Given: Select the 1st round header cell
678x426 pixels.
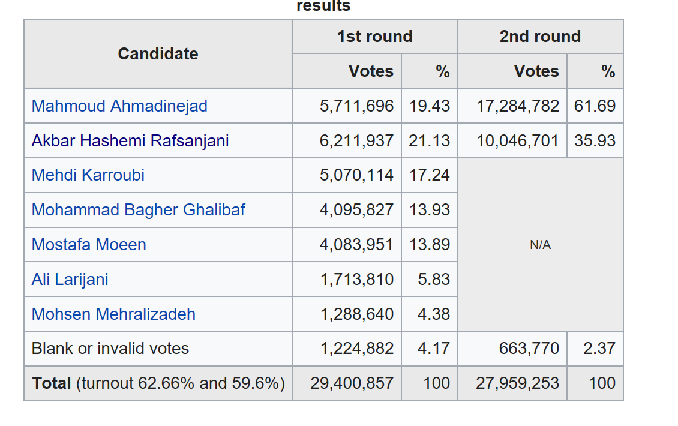Looking at the screenshot, I should pyautogui.click(x=375, y=37).
